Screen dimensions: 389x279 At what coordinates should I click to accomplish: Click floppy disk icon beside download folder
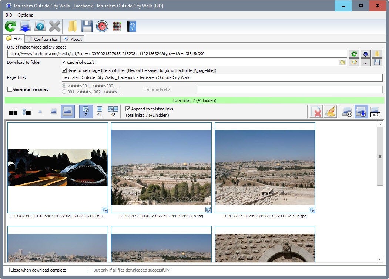(377, 62)
